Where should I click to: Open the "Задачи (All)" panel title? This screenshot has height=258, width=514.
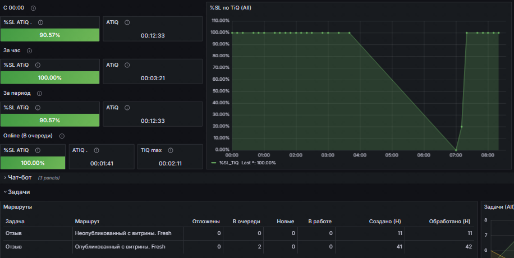coord(498,207)
